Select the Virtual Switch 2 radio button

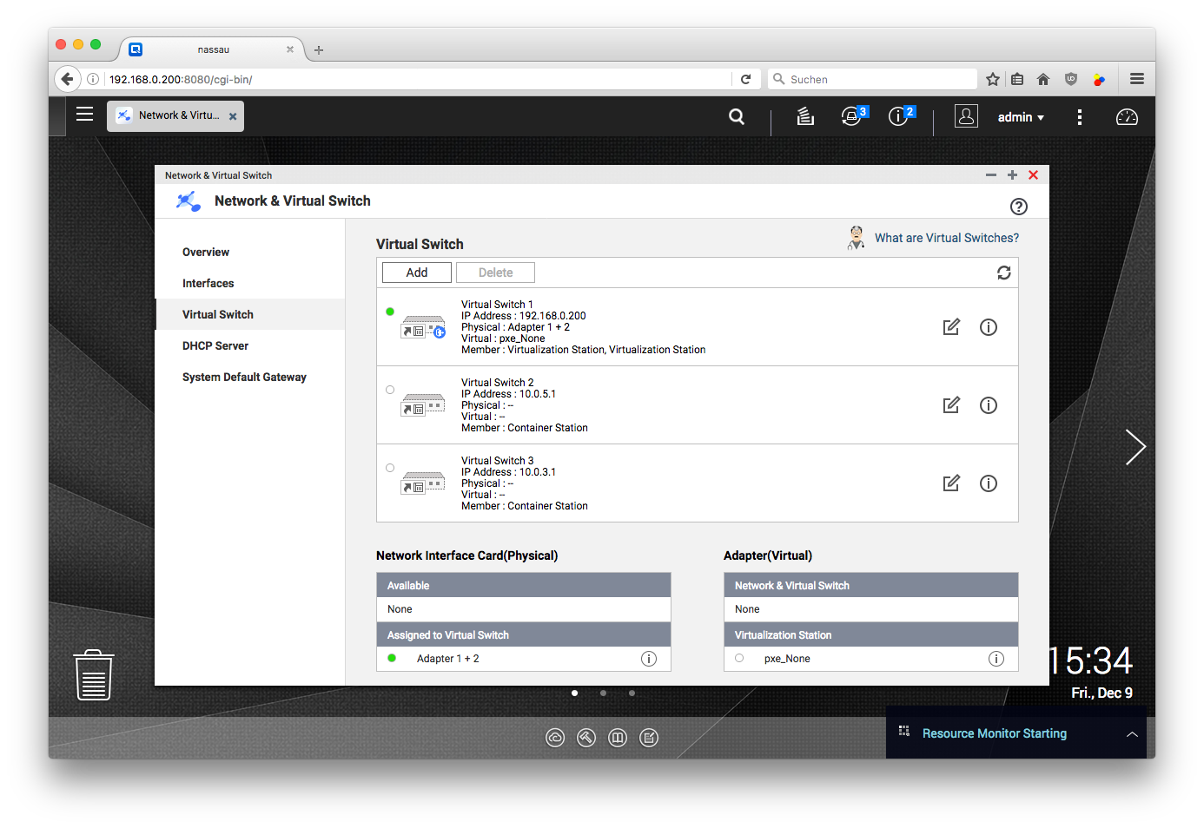pos(390,390)
